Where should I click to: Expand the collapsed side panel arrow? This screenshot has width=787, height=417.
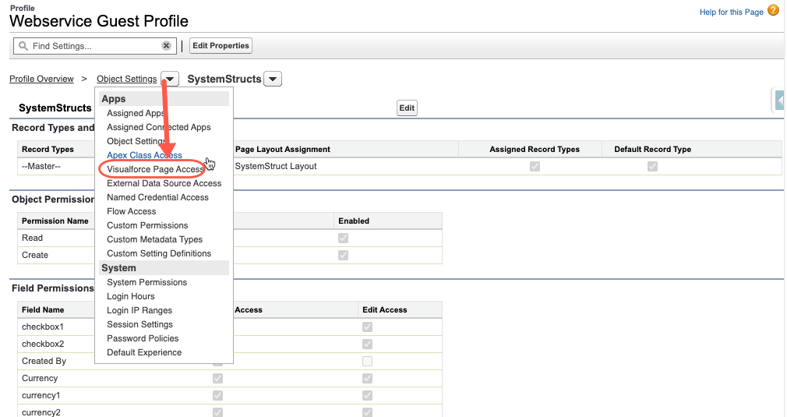[778, 101]
